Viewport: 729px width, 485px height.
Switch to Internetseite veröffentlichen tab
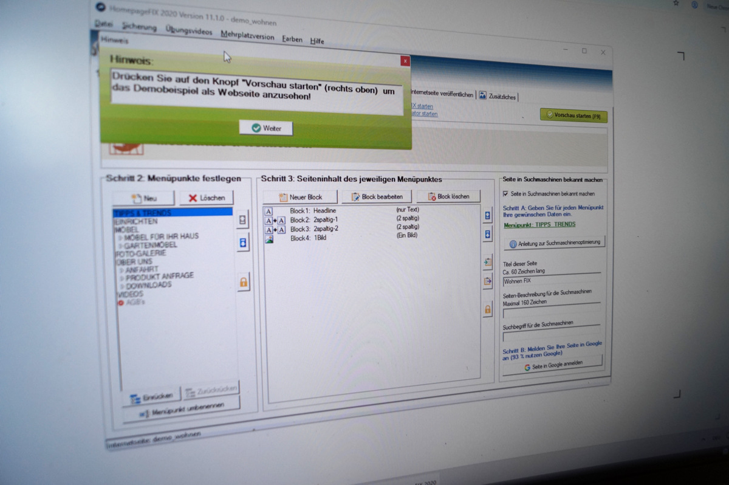[x=442, y=94]
